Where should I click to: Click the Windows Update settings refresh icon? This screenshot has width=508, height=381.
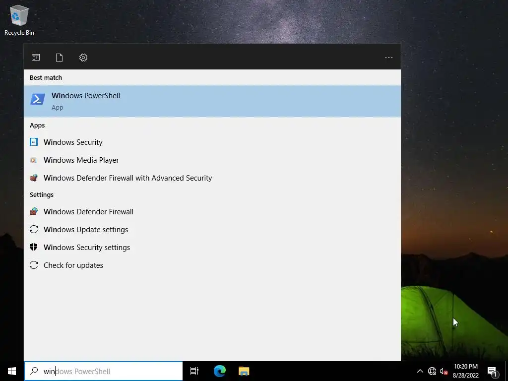[x=34, y=229]
